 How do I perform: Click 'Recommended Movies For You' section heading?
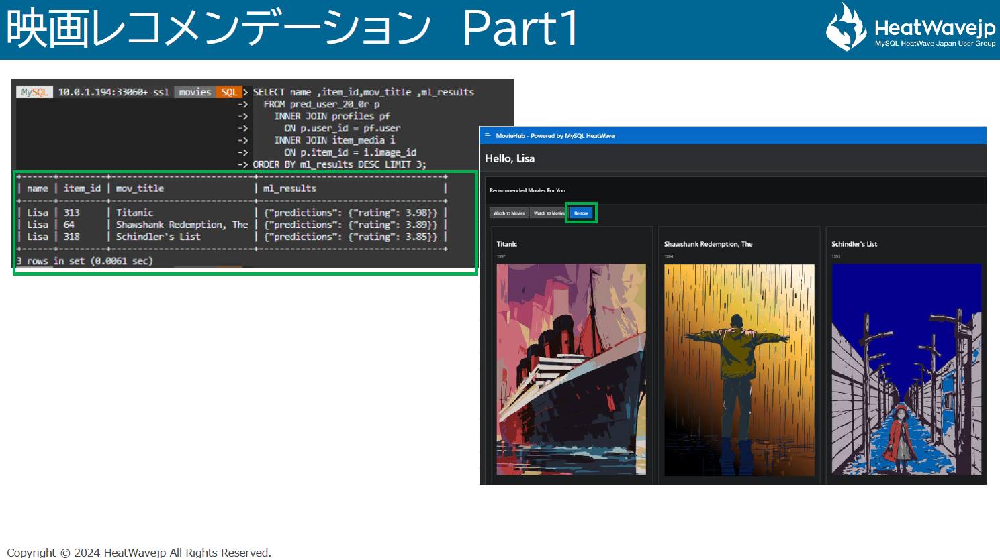[x=527, y=190]
